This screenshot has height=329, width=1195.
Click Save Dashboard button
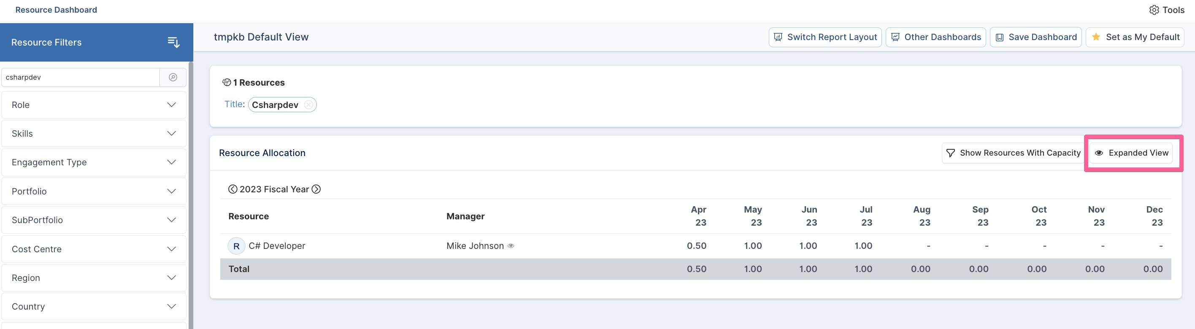click(1035, 37)
